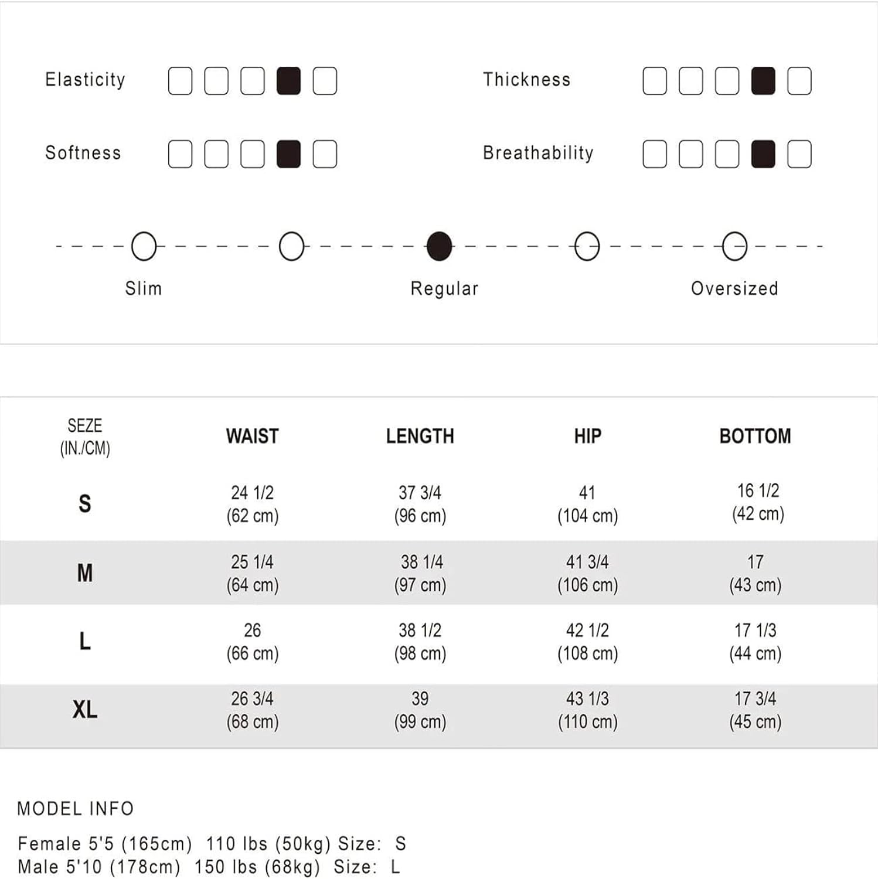Select the filled Elasticity rating box
The height and width of the screenshot is (879, 878).
pyautogui.click(x=288, y=81)
